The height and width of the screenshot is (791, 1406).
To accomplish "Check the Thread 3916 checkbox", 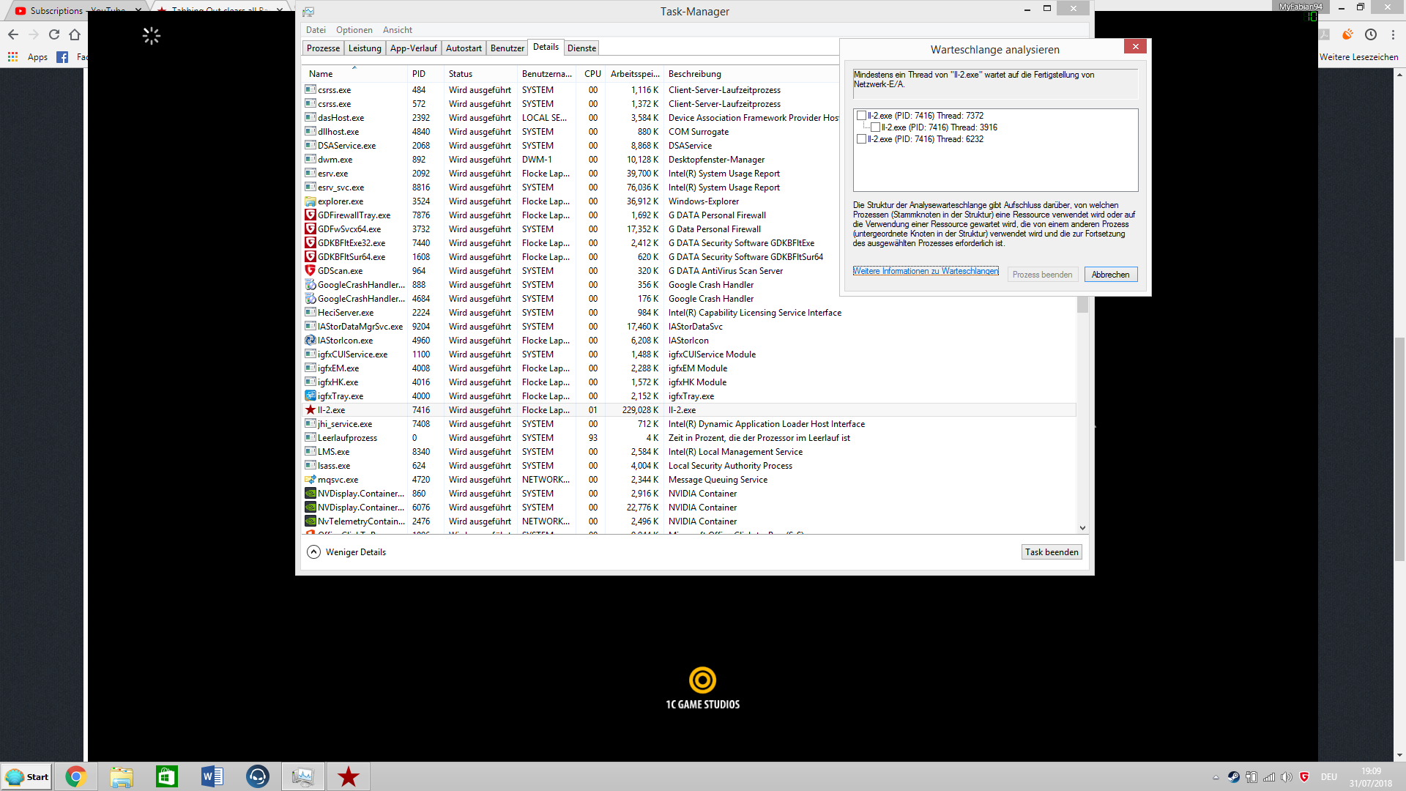I will point(875,127).
